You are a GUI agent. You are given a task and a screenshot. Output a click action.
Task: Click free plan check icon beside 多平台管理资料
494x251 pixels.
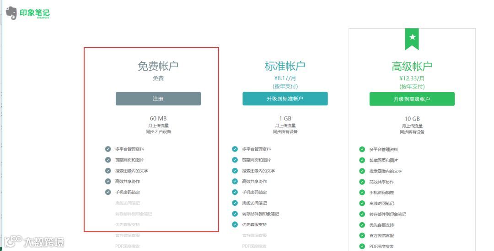[108, 149]
